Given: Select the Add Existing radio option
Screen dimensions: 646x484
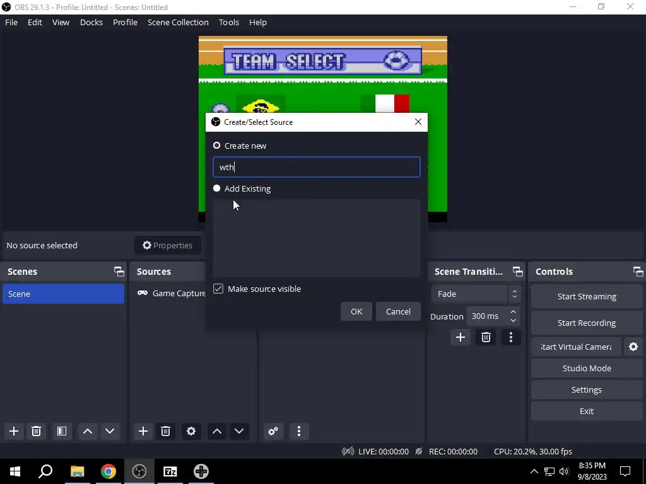Looking at the screenshot, I should (x=217, y=188).
